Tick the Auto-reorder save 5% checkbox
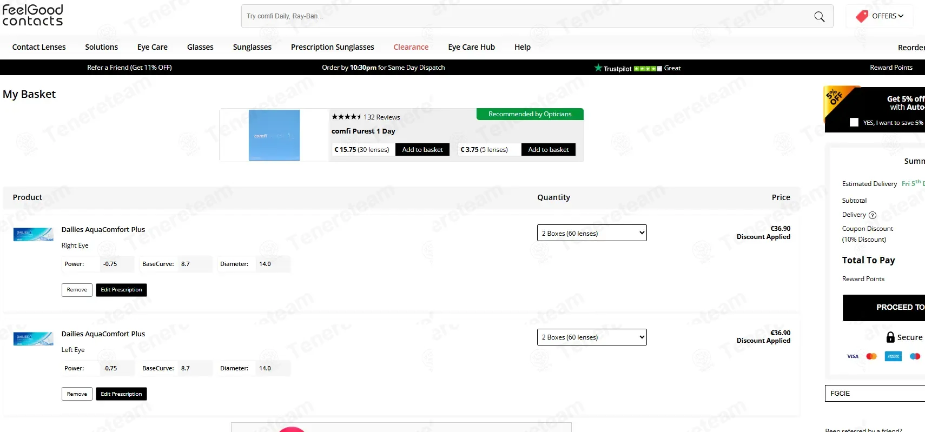The height and width of the screenshot is (432, 925). [854, 123]
